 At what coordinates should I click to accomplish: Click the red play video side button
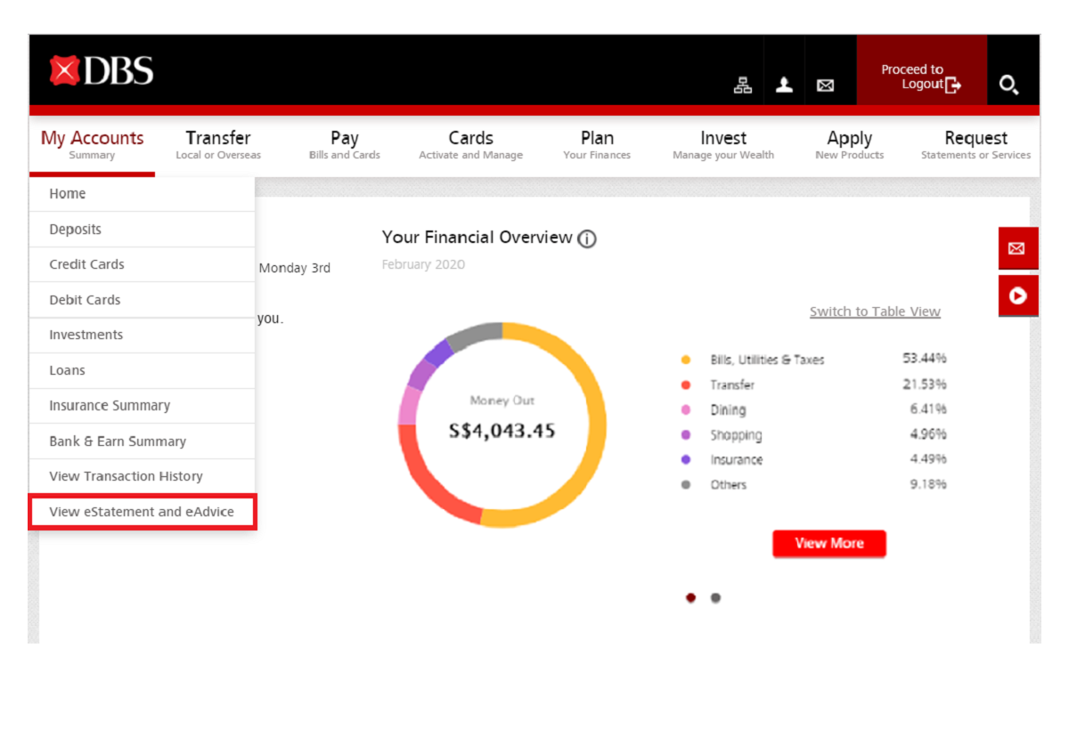1016,296
